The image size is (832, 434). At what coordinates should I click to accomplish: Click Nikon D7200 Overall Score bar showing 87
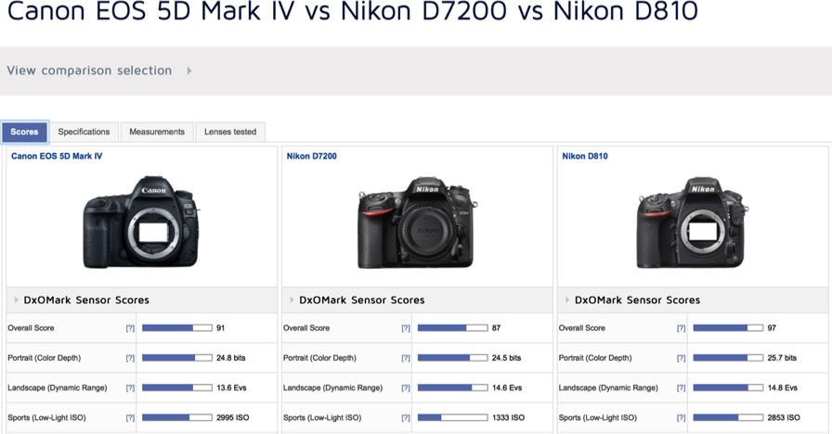[452, 328]
